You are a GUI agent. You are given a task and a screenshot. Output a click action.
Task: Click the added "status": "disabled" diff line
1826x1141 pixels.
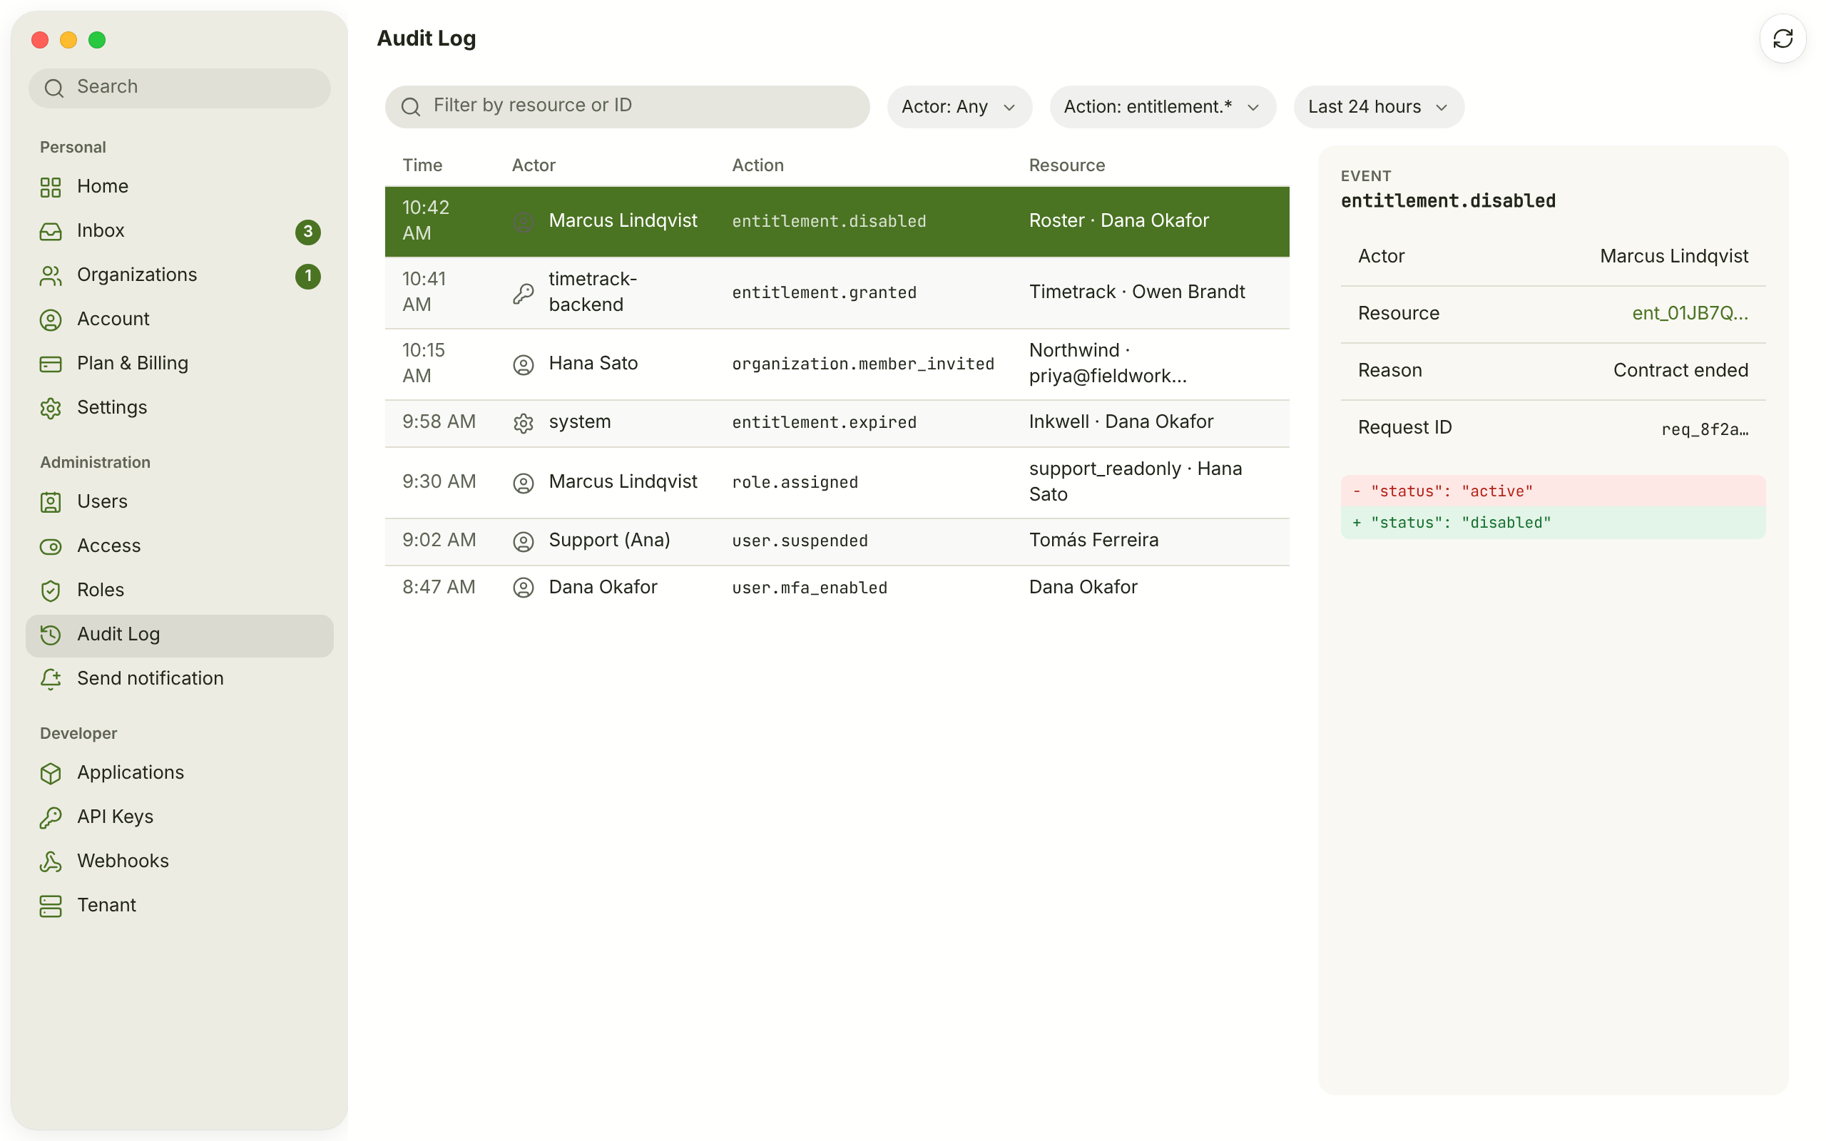[1553, 523]
